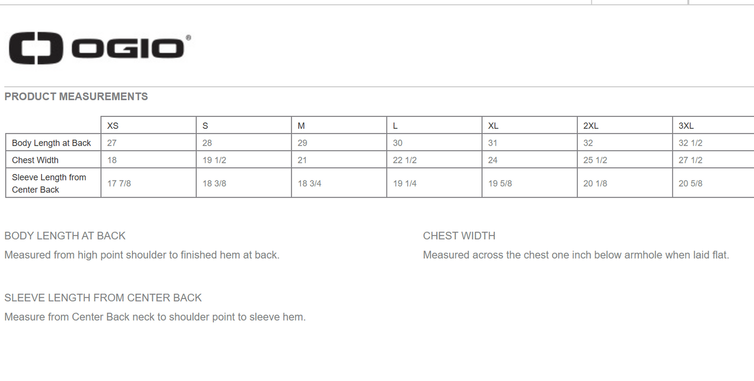Screen dimensions: 754x381
Task: Click the CHEST WIDTH description heading
Action: (459, 235)
